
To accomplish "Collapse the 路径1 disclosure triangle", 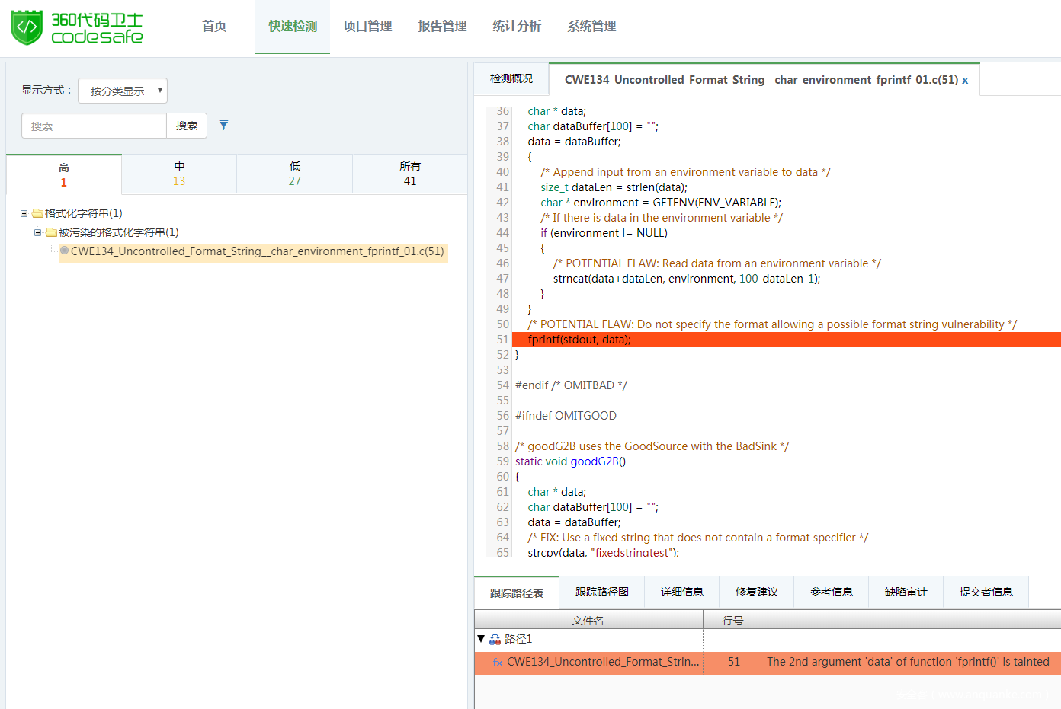I will [481, 639].
